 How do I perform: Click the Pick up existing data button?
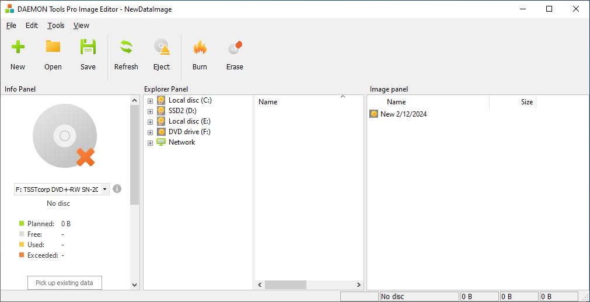[x=65, y=283]
